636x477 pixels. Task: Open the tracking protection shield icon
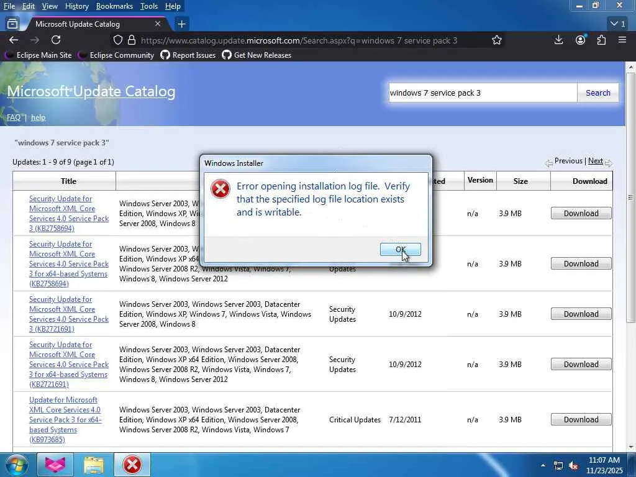click(x=117, y=40)
